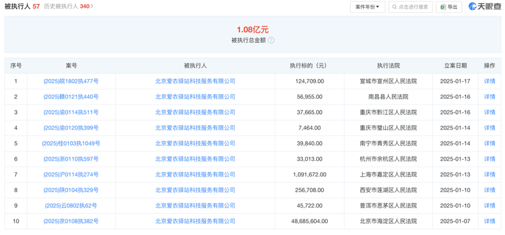Open case (2025)渝0114执511号
505x235 pixels.
pos(71,112)
